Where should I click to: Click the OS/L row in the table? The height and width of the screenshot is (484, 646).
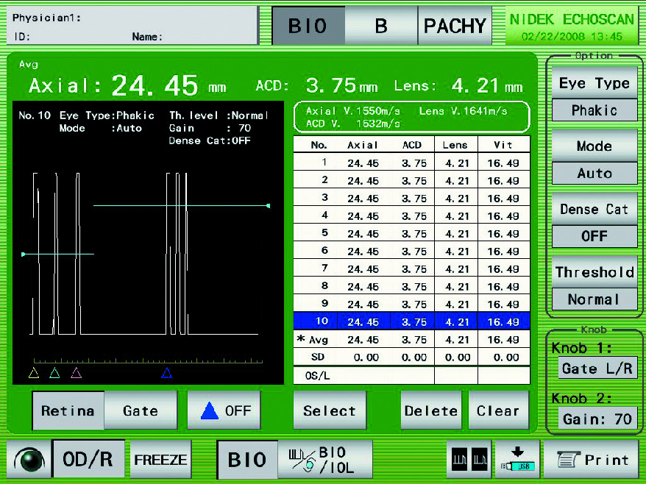click(411, 375)
